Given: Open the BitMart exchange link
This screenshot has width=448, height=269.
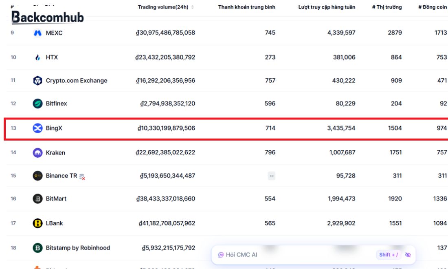Looking at the screenshot, I should tap(56, 198).
